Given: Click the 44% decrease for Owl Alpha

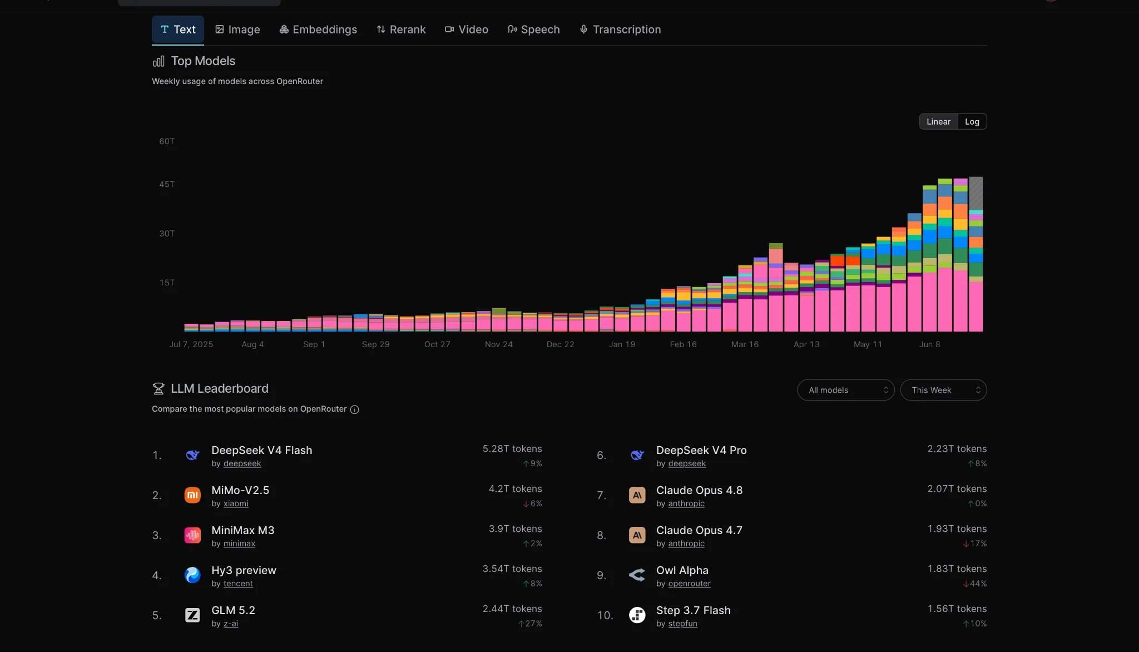Looking at the screenshot, I should (975, 584).
